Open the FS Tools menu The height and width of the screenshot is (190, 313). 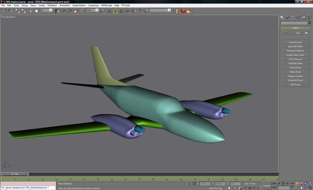126,6
